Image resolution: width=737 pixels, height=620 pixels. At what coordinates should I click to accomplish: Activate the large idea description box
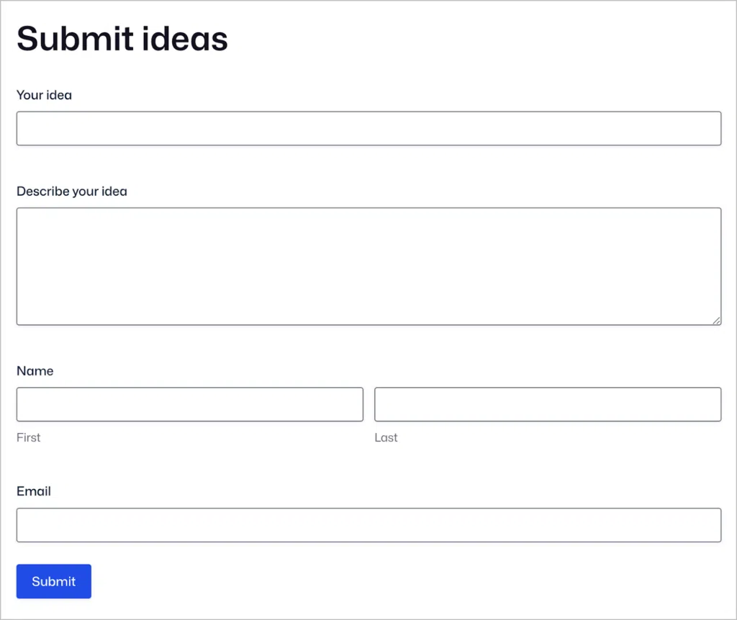[368, 266]
